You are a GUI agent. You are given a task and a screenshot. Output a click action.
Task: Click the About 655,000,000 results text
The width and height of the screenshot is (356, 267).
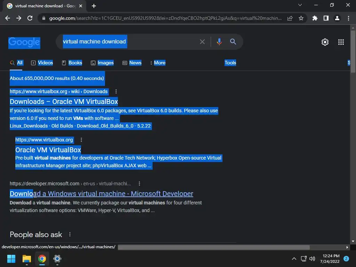(x=57, y=78)
